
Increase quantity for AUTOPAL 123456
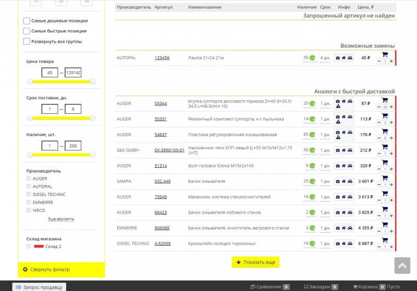(x=391, y=61)
